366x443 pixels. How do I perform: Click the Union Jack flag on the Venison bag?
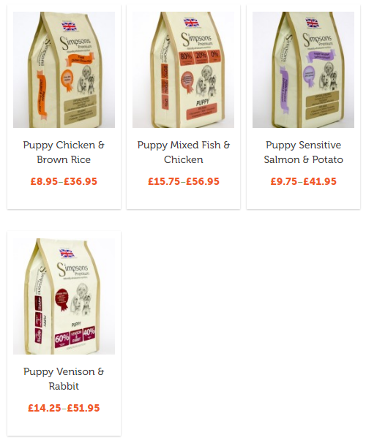pyautogui.click(x=67, y=253)
